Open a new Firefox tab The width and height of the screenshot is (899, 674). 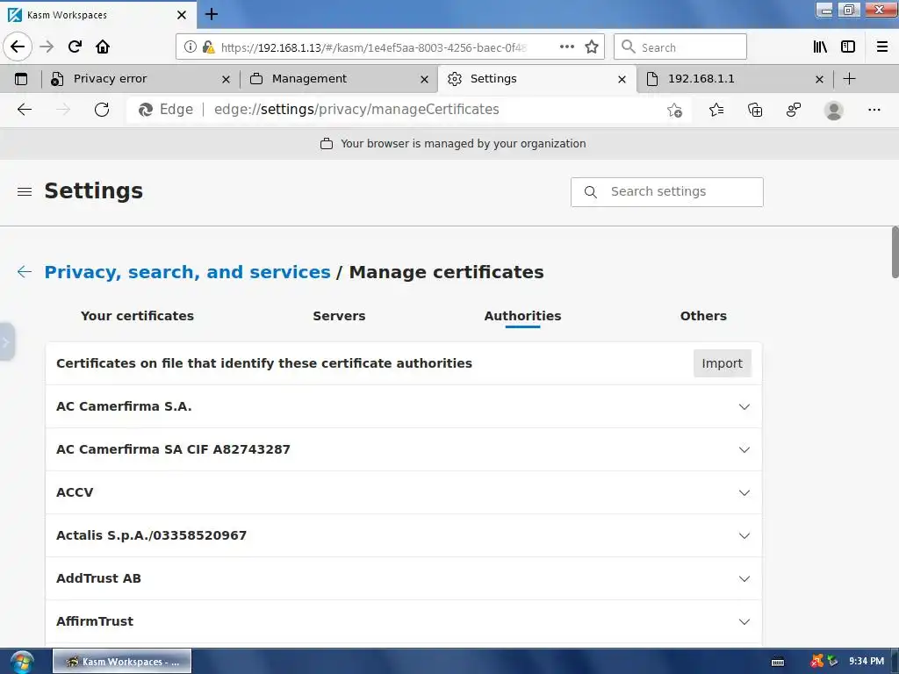pyautogui.click(x=212, y=14)
